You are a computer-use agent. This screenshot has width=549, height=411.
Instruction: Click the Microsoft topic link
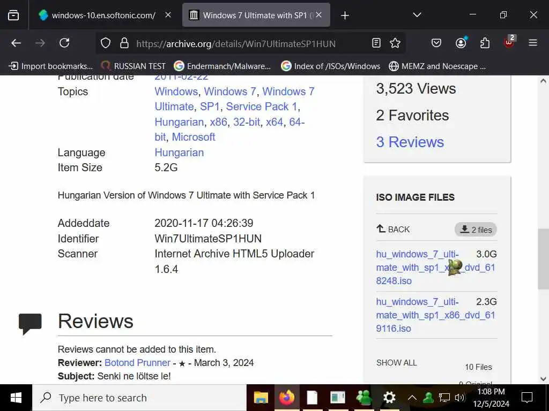pyautogui.click(x=193, y=137)
